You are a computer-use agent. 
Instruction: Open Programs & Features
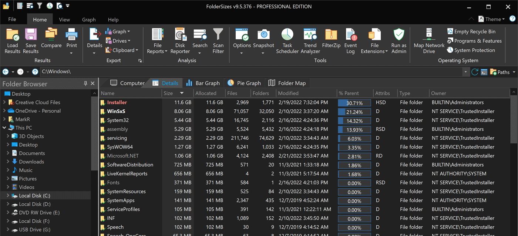474,41
